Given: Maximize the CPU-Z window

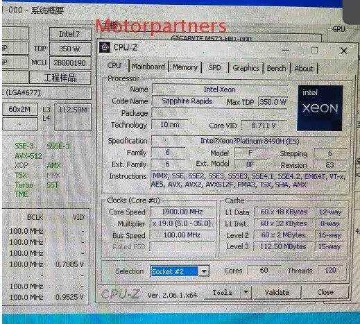Looking at the screenshot, I should [x=314, y=50].
